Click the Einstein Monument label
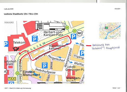 pyautogui.click(x=31, y=73)
